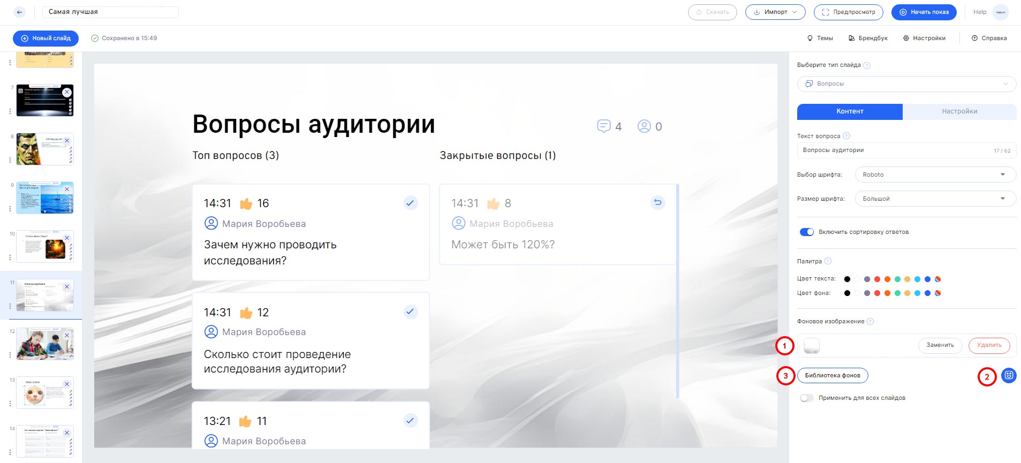This screenshot has width=1021, height=463.
Task: Click the 'Вопросы аудитории' question text input
Action: pyautogui.click(x=906, y=150)
